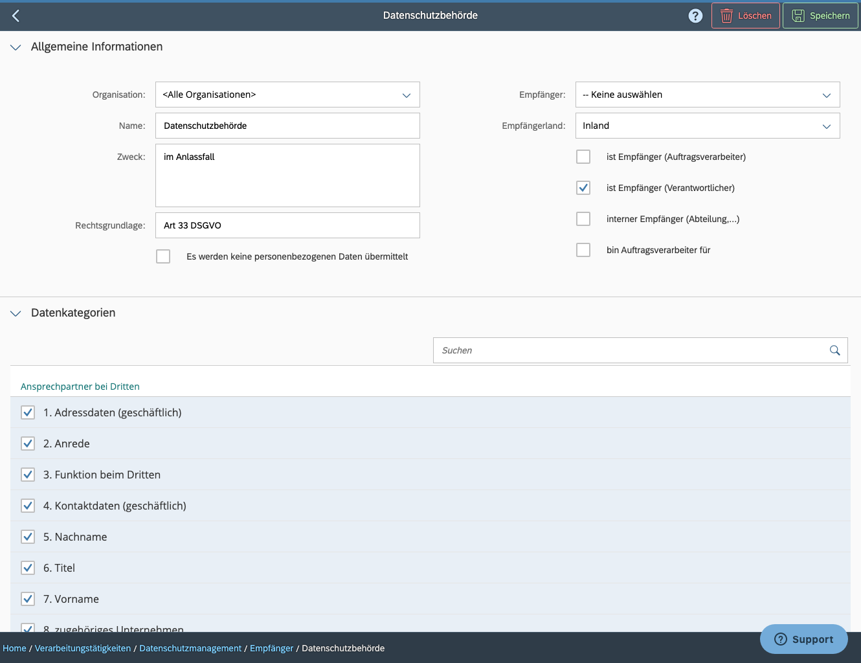This screenshot has width=861, height=663.
Task: Disable ist Empfänger (Verantwortlicher)
Action: point(583,188)
